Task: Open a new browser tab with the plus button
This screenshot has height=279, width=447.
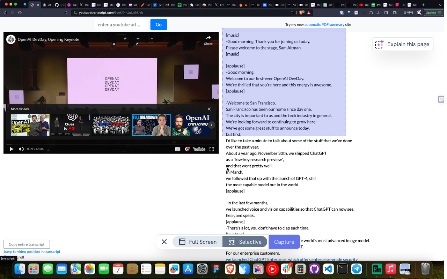Action: pos(423,5)
